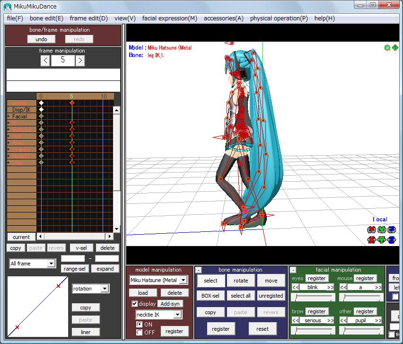
Task: Select the center keyframe diamond at frame 0
Action: 41,103
